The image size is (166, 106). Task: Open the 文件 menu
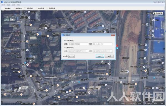point(3,5)
